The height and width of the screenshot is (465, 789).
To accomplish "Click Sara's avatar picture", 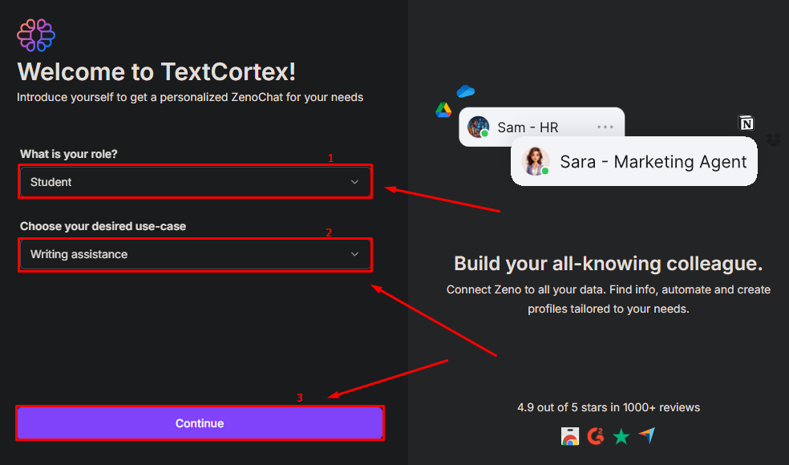I will click(x=536, y=161).
